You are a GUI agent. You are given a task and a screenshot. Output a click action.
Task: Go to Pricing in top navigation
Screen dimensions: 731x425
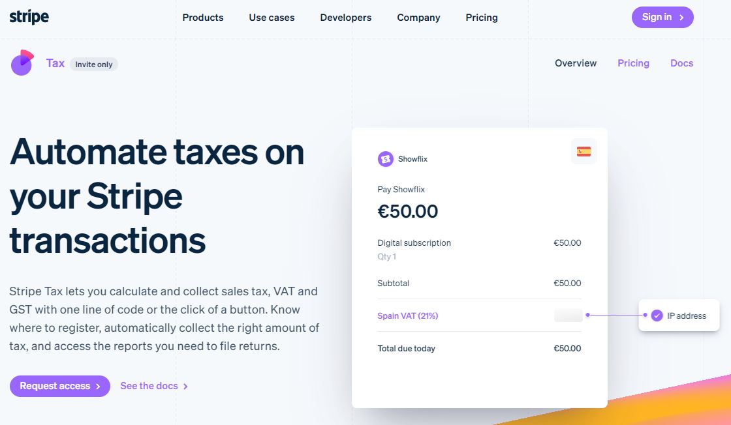[x=482, y=18]
